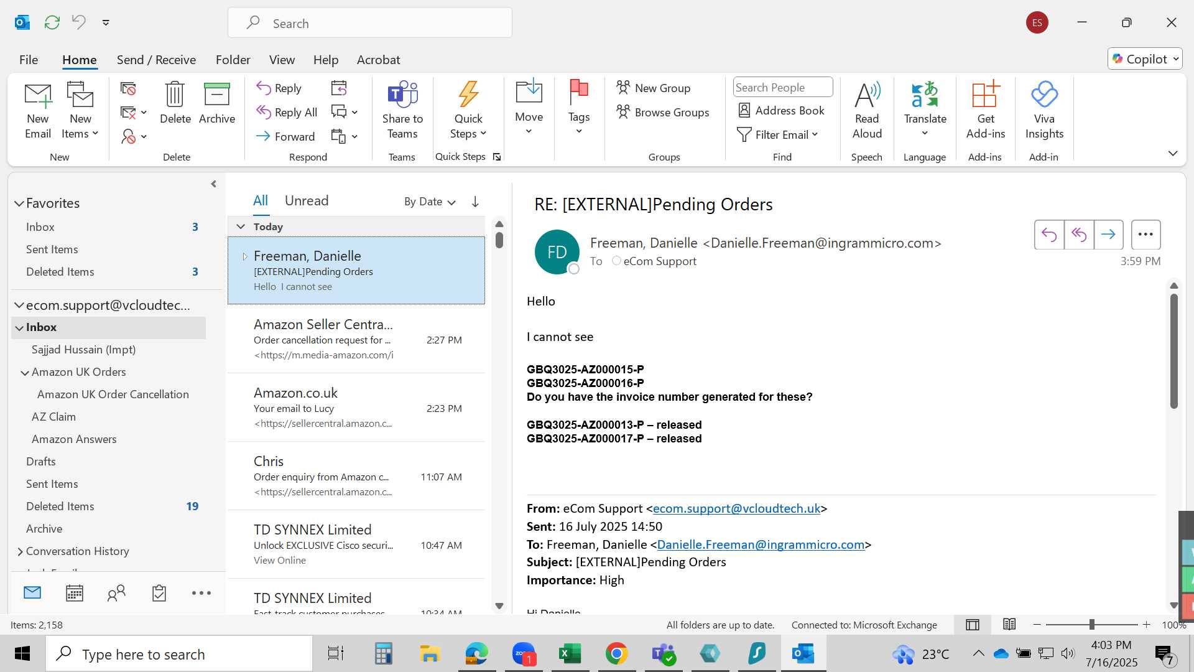This screenshot has width=1194, height=672.
Task: Collapse the Today group
Action: (x=241, y=226)
